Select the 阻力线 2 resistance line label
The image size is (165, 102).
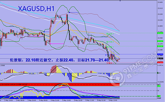click(x=110, y=42)
